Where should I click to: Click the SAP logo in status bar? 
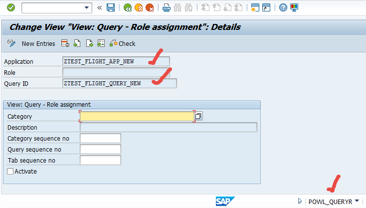tap(225, 201)
